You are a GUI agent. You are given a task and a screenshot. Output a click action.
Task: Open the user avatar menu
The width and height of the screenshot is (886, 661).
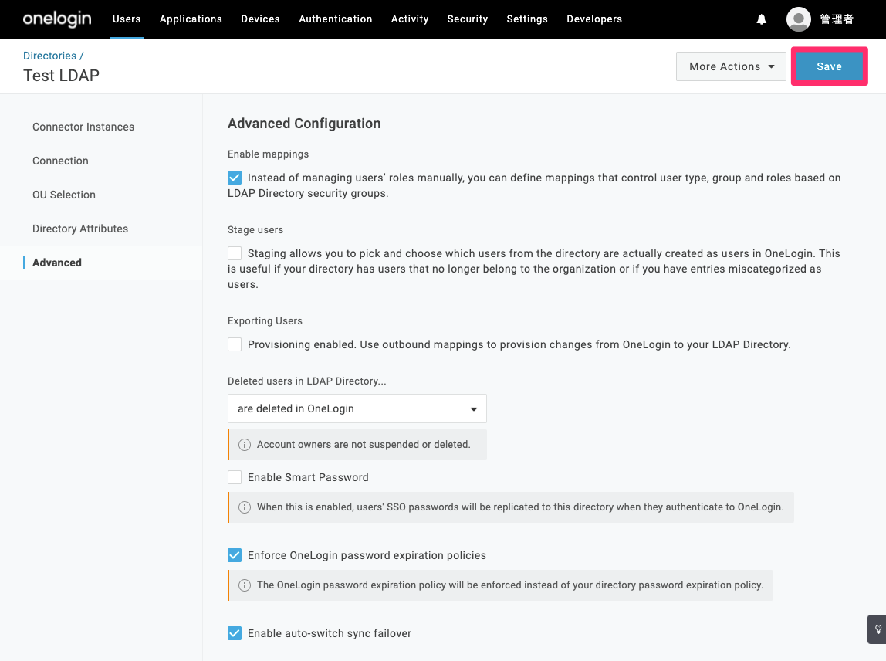pyautogui.click(x=799, y=19)
